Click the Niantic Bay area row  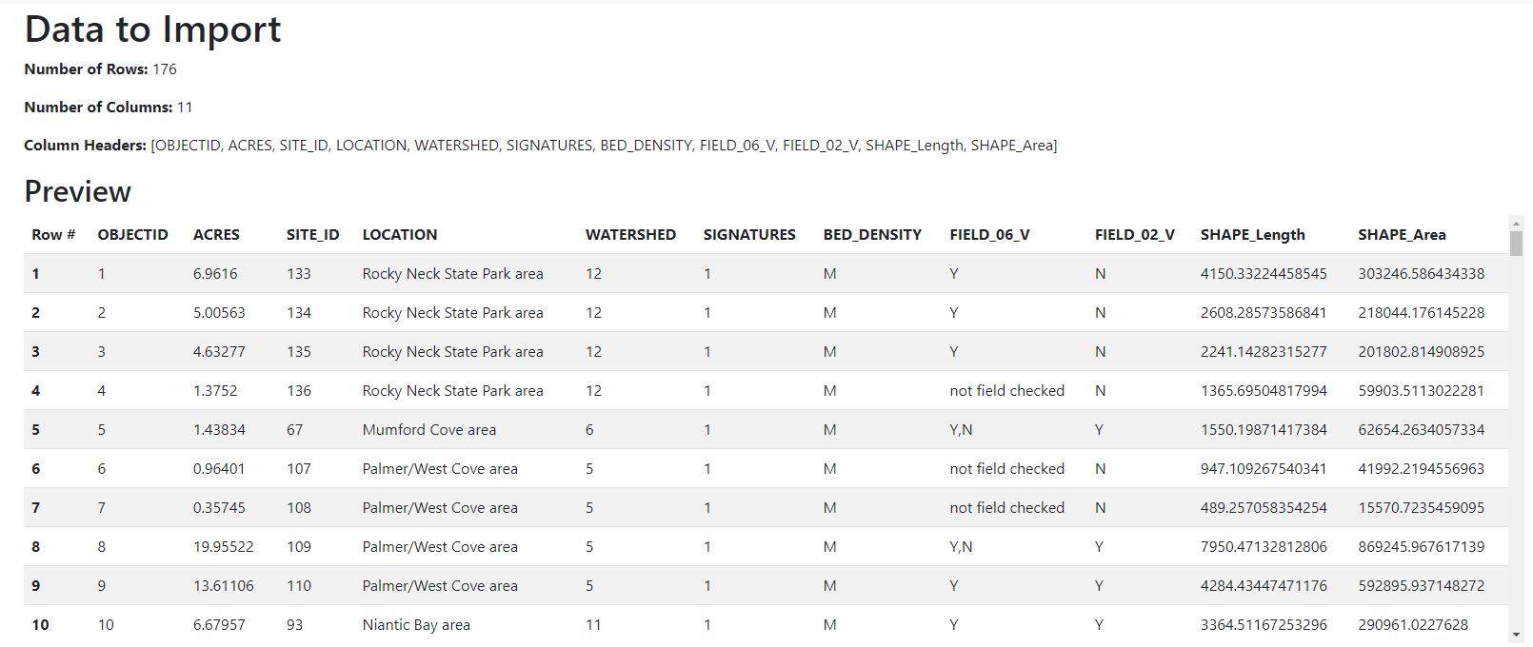pos(415,624)
